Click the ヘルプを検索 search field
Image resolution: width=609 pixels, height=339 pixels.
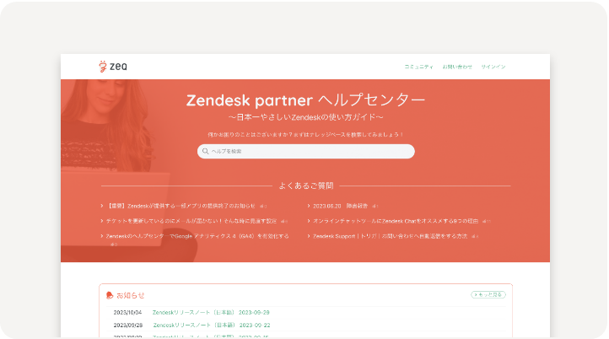point(306,152)
